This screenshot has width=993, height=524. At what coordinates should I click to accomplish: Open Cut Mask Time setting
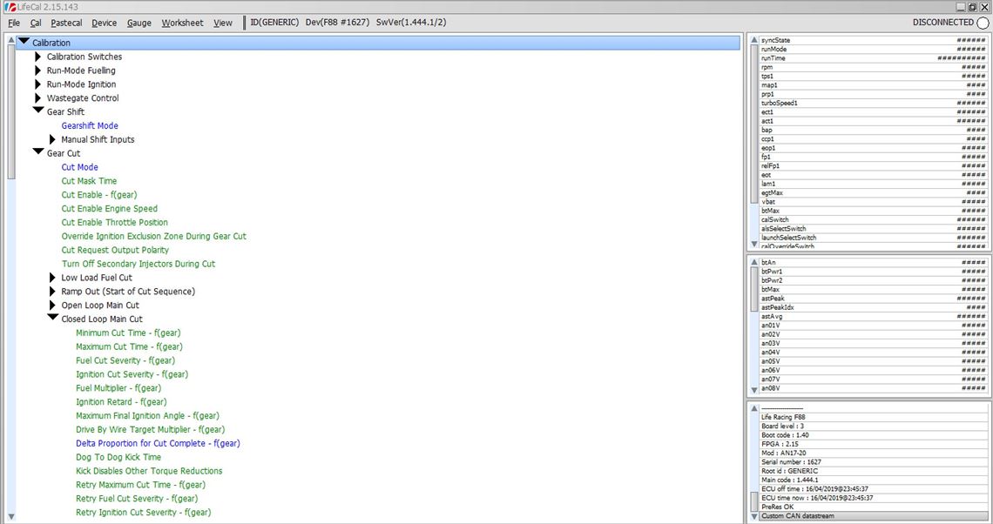pos(89,181)
